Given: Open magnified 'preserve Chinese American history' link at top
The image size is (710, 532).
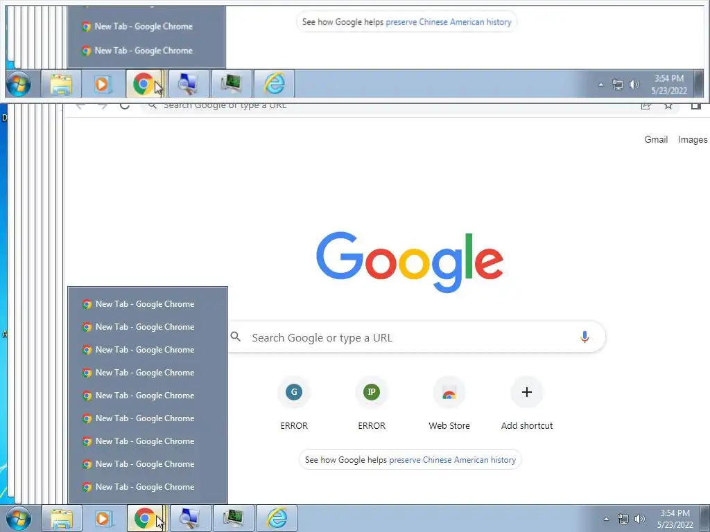Looking at the screenshot, I should (449, 21).
